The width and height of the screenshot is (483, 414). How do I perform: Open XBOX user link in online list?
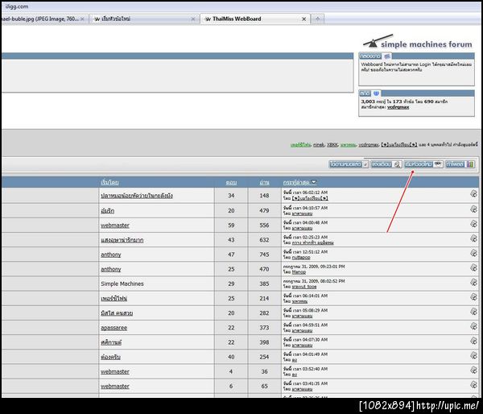[332, 144]
